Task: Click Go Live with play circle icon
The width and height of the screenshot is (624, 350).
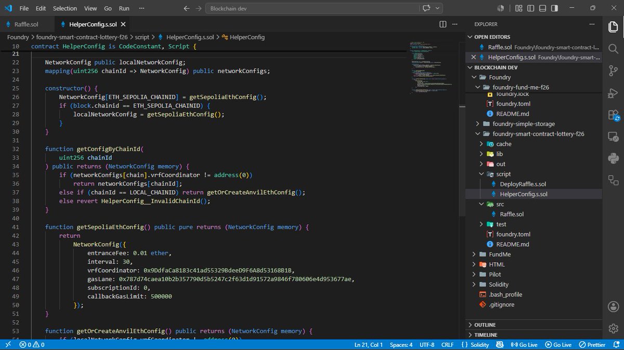Action: click(557, 345)
